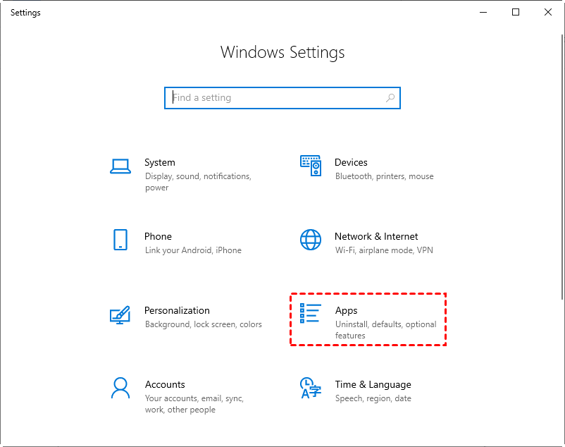Click the Accounts person icon
Viewport: 565px width, 447px height.
(120, 388)
